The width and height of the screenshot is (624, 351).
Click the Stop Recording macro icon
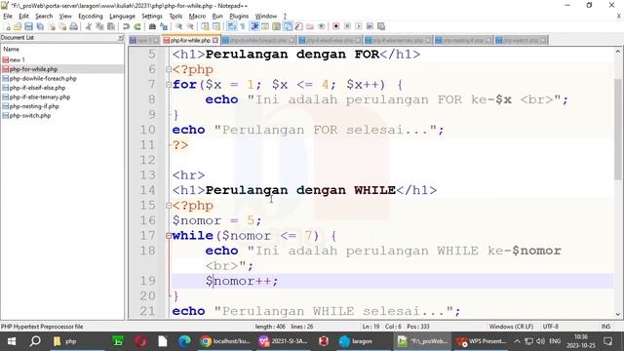347,26
